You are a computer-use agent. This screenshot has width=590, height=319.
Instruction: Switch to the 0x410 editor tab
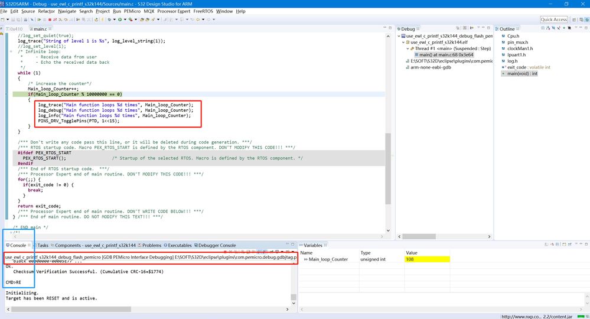click(14, 29)
